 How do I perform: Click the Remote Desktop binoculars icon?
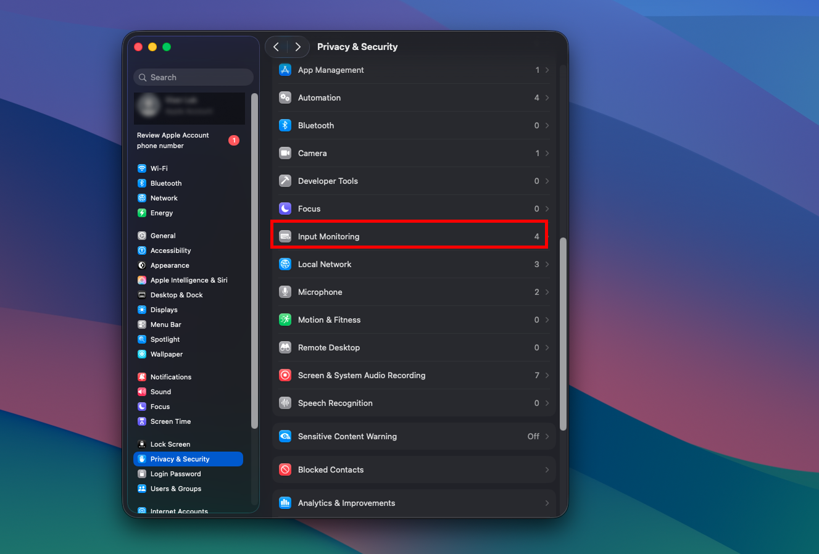click(285, 347)
